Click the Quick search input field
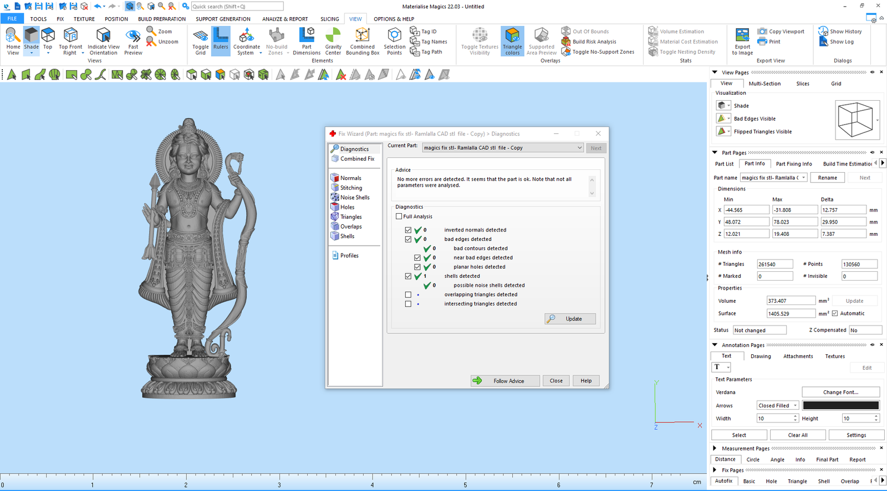The height and width of the screenshot is (491, 887). (237, 7)
